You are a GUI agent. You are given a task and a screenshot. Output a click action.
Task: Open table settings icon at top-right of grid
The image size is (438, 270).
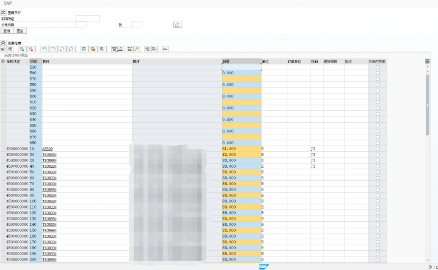[x=427, y=61]
